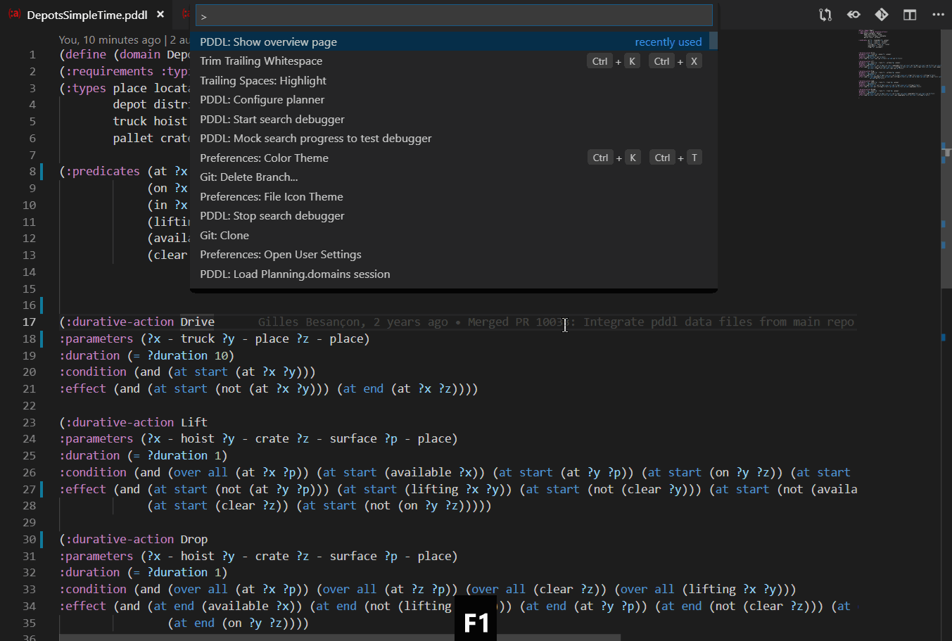Click the horizontal scrollbar at bottom
This screenshot has width=952, height=641.
tap(340, 637)
